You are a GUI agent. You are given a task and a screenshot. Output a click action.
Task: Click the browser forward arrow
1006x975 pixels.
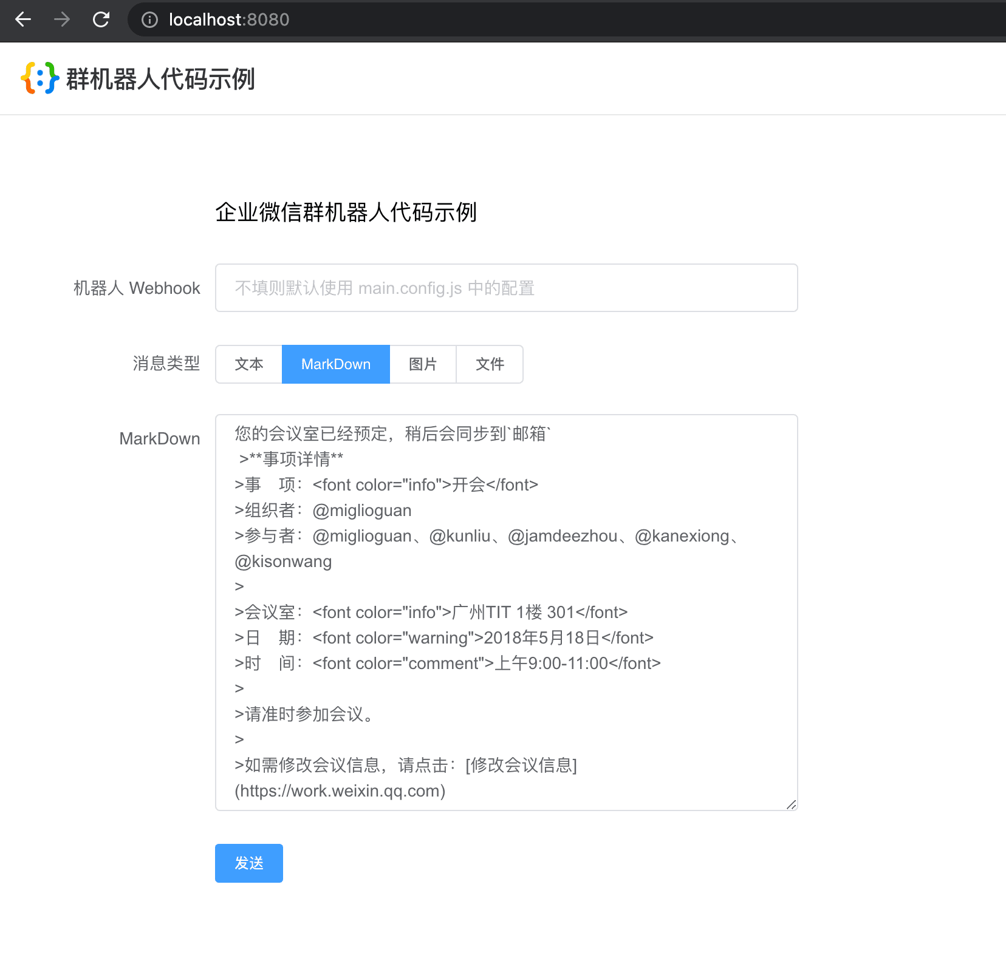pyautogui.click(x=62, y=19)
